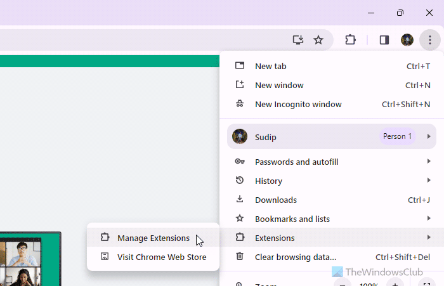Choose Clear browsing data...
This screenshot has height=286, width=444.
point(332,257)
